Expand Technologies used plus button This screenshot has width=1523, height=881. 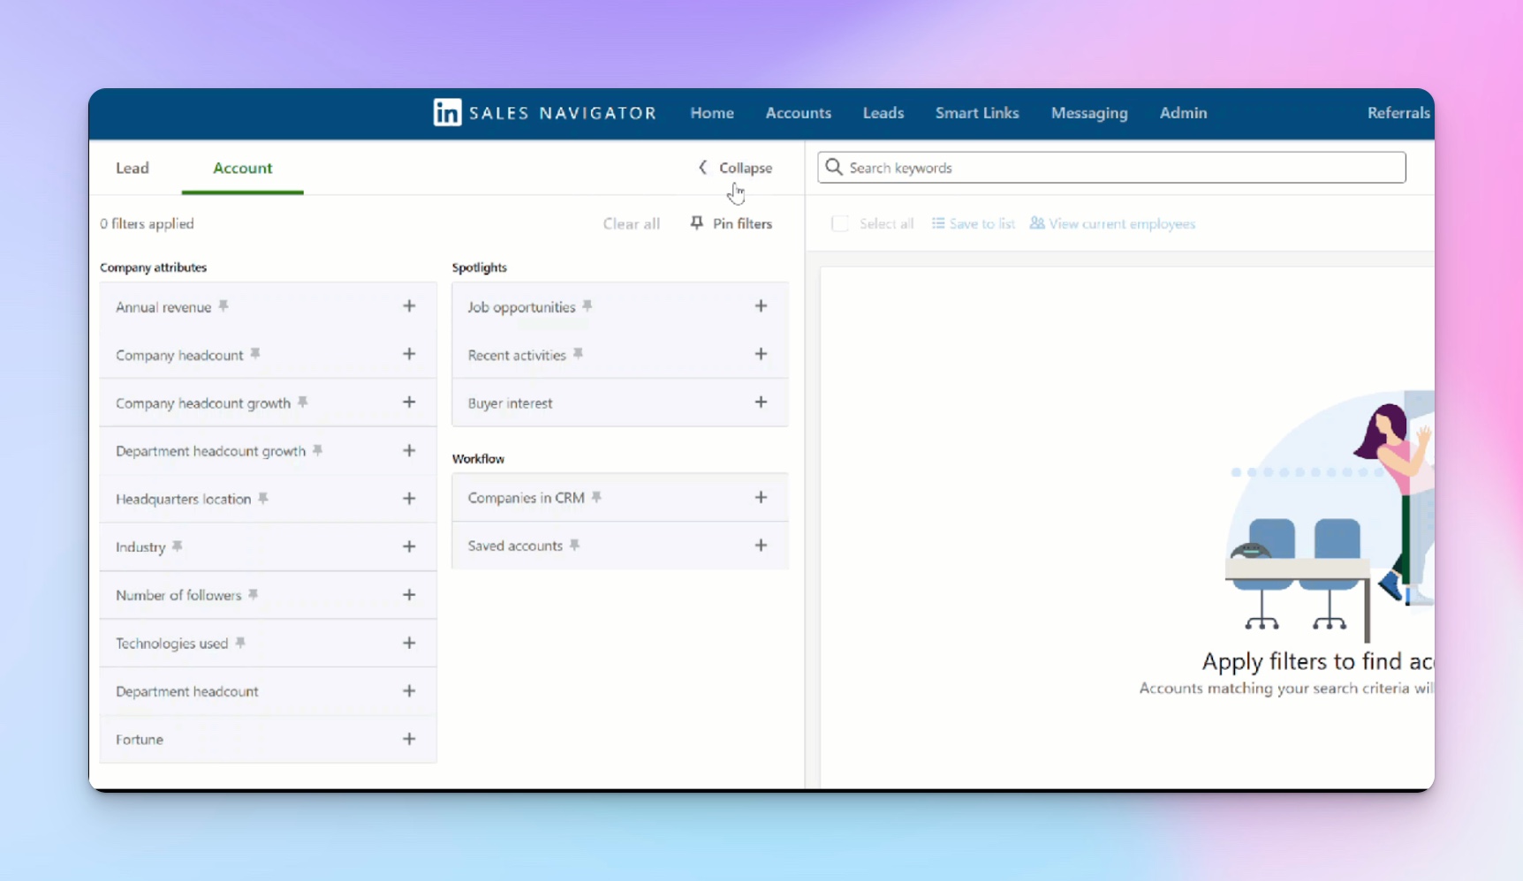click(x=409, y=643)
